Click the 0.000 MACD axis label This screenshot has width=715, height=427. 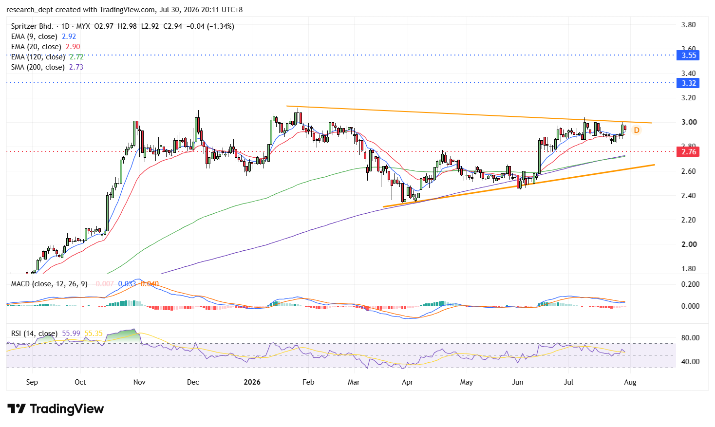[690, 306]
